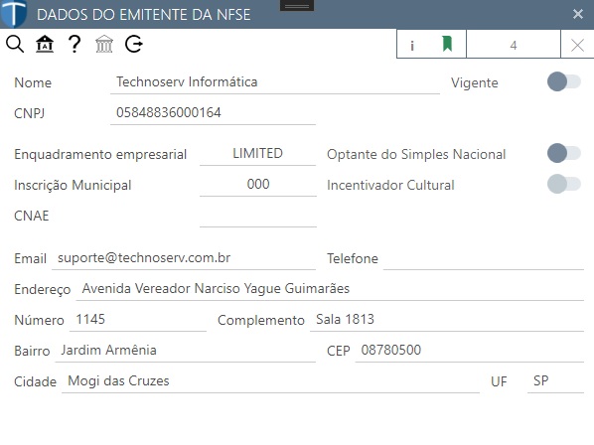Screen dimensions: 594x445
Task: Click the 'Enquadramento empresarial' label
Action: (x=100, y=154)
